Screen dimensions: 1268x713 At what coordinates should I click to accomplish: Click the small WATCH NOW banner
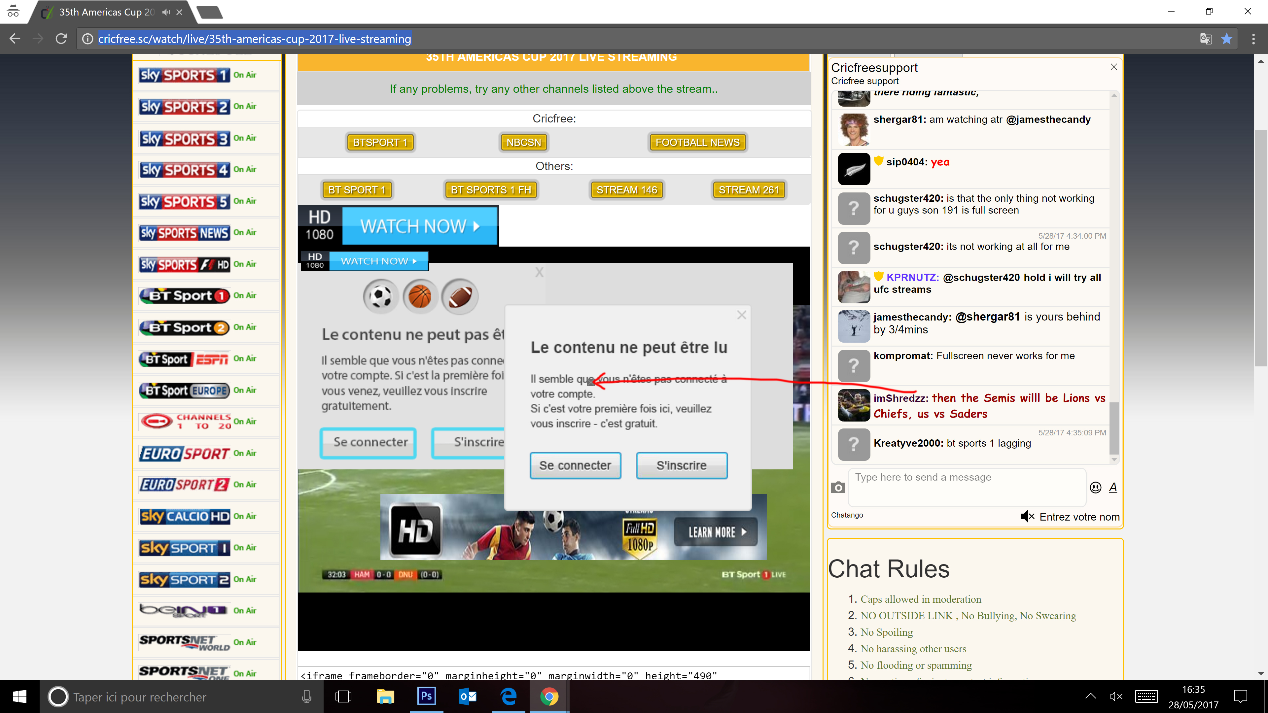[x=365, y=261]
